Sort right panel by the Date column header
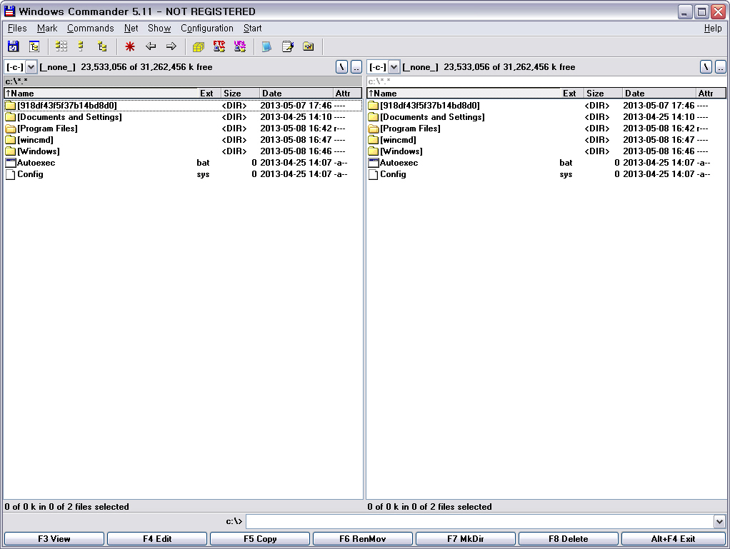The width and height of the screenshot is (730, 549). tap(659, 93)
